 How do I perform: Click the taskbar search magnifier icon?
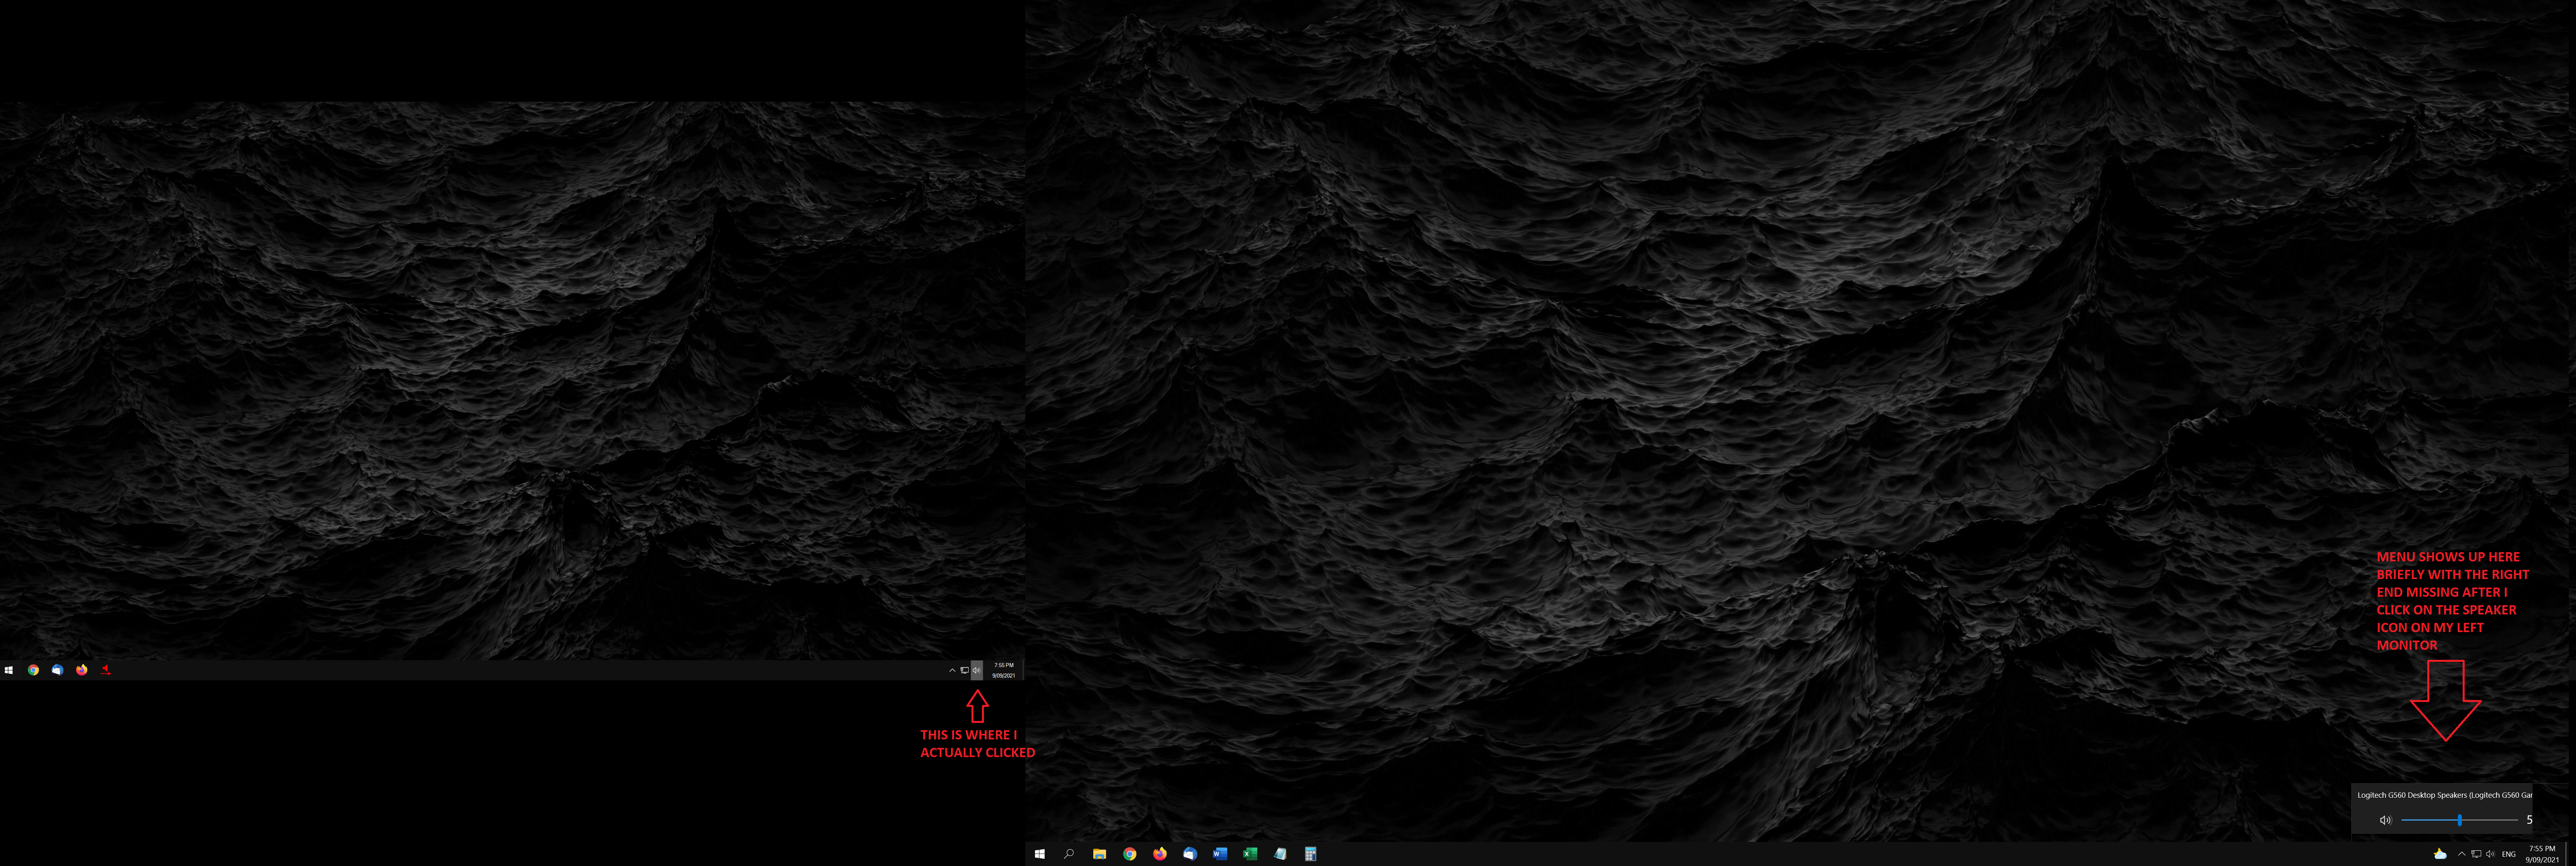tap(1069, 854)
